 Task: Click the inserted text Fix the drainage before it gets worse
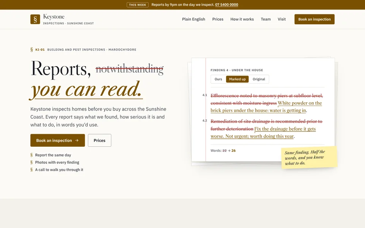(x=263, y=133)
